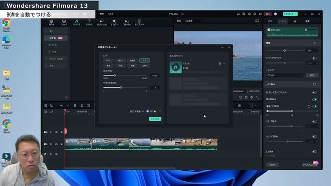Toggle the AI スピーチエンハンスメント switch
Screen dimensions: 331x186
(314, 92)
